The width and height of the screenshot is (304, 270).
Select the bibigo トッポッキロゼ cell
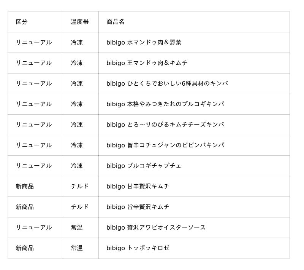tap(138, 248)
